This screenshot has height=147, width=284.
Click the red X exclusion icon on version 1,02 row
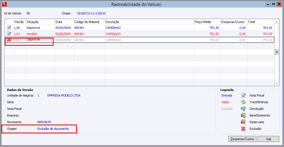[x=9, y=40]
